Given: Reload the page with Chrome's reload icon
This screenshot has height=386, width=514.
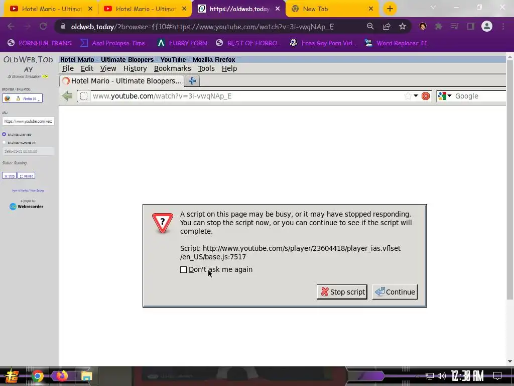Looking at the screenshot, I should tap(43, 27).
